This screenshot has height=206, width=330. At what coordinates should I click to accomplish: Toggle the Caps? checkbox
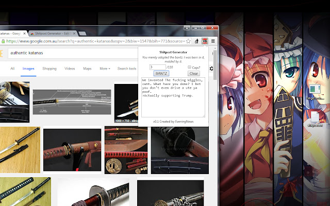189,67
